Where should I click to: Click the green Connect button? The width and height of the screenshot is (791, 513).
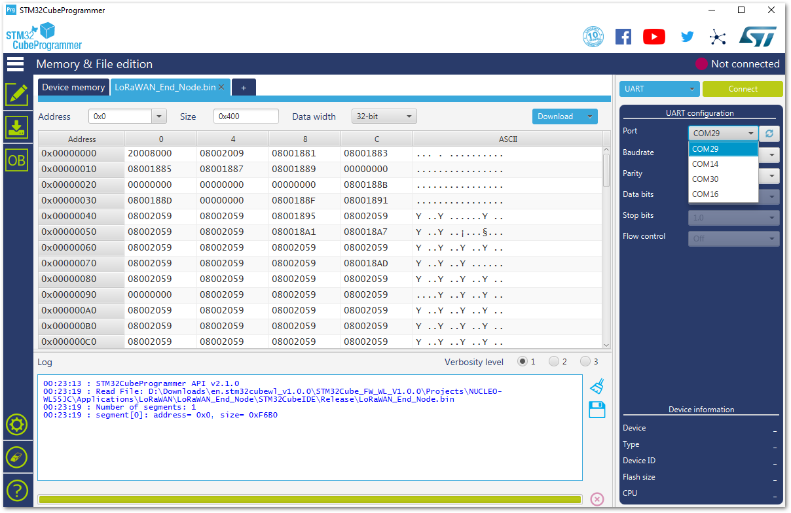click(x=743, y=89)
